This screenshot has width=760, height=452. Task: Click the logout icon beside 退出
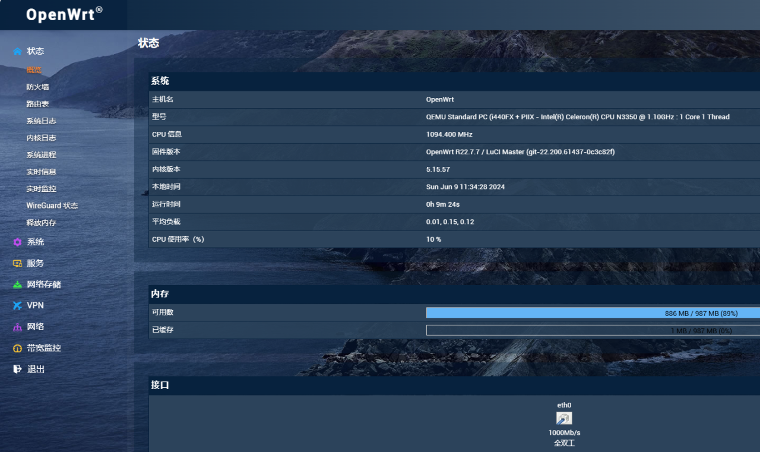[x=17, y=369]
